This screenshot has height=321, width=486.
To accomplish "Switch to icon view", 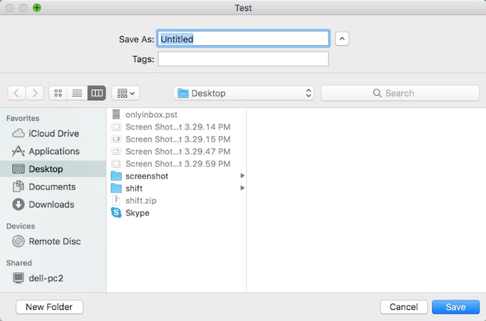I will point(58,93).
